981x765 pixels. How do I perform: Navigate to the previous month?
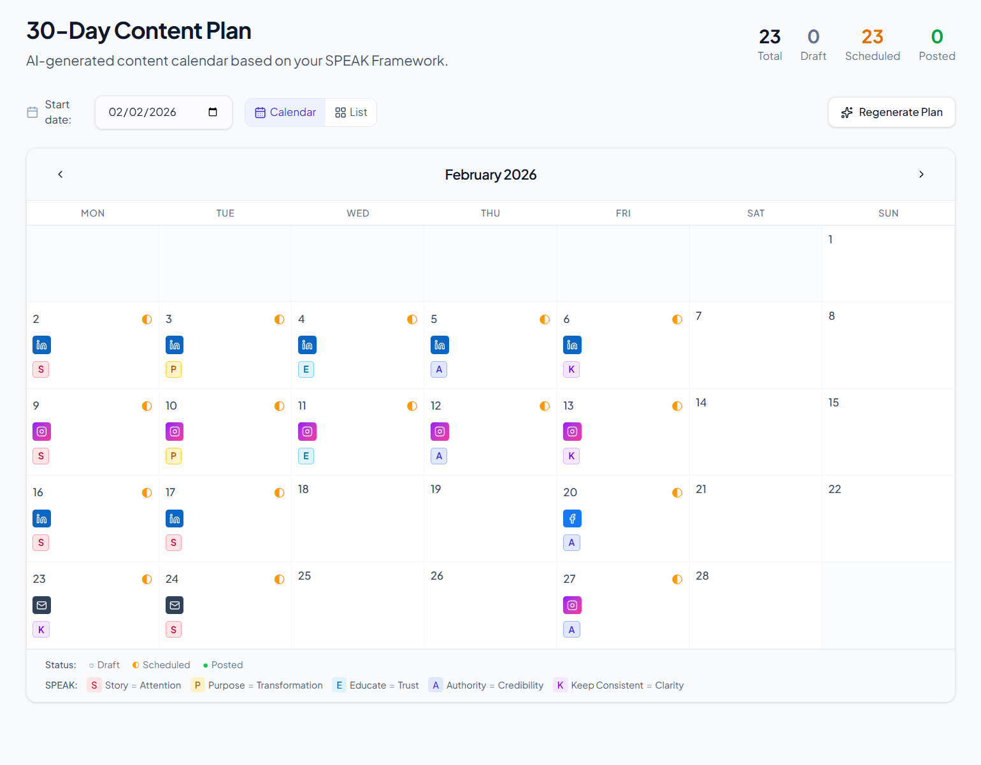tap(60, 174)
